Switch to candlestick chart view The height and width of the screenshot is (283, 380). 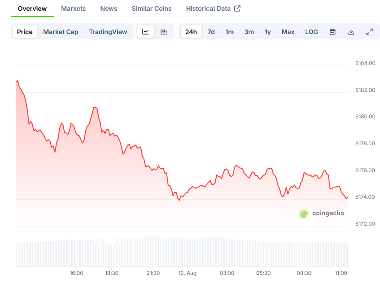[x=164, y=32]
